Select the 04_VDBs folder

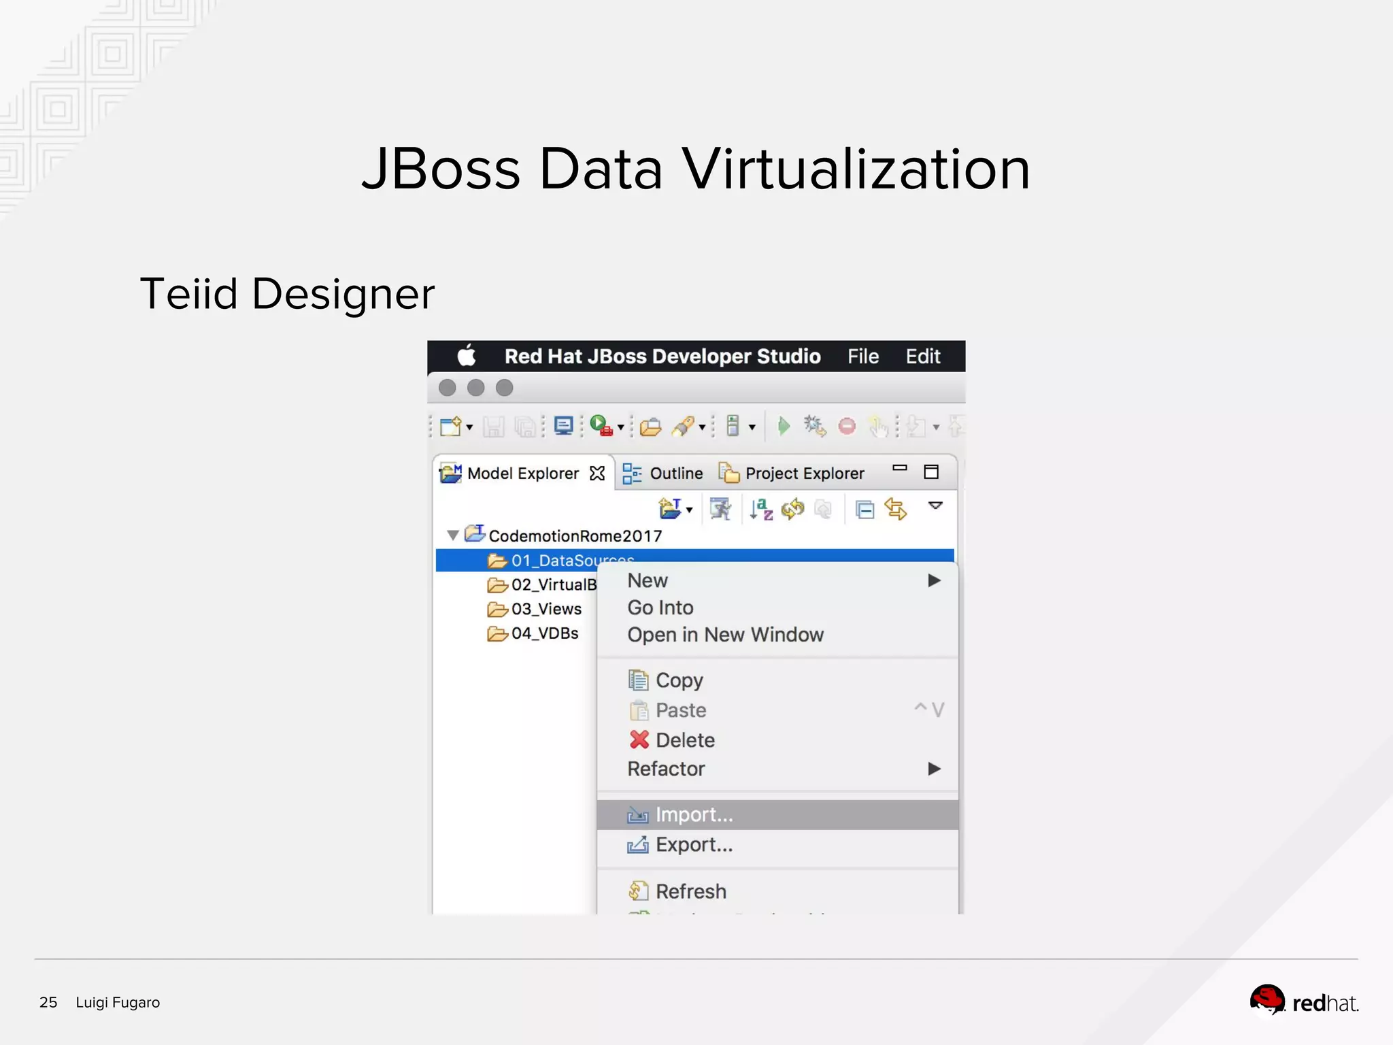pyautogui.click(x=533, y=633)
